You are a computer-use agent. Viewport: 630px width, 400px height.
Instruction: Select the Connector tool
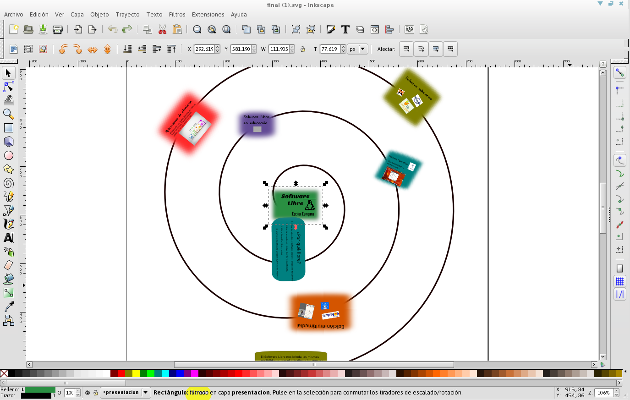(8, 320)
